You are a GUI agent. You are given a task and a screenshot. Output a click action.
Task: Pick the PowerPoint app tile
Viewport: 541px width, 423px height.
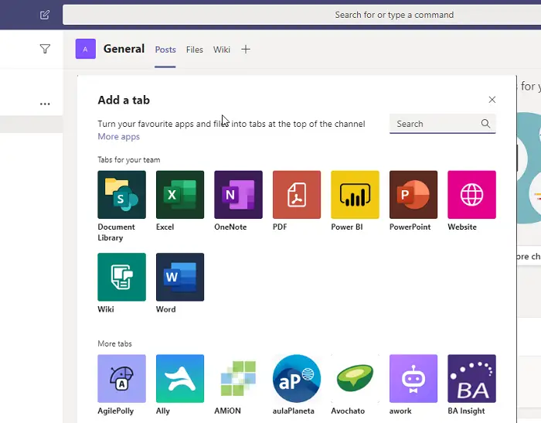click(413, 194)
